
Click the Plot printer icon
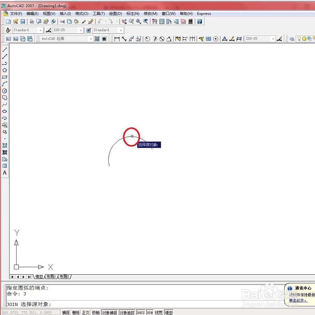(32, 21)
